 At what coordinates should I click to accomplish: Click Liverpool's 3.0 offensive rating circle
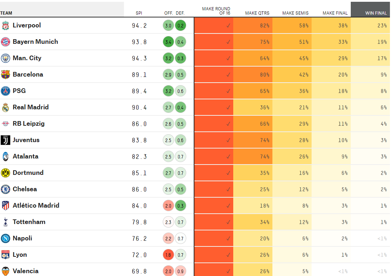point(168,26)
